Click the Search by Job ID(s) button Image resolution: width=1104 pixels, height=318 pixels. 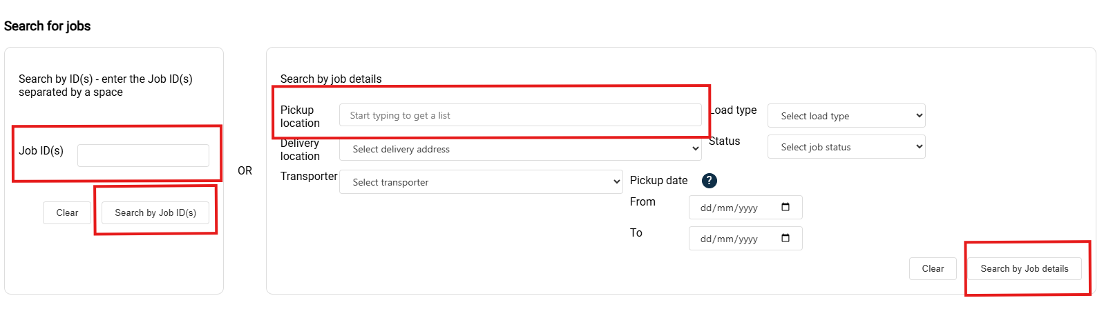click(155, 212)
